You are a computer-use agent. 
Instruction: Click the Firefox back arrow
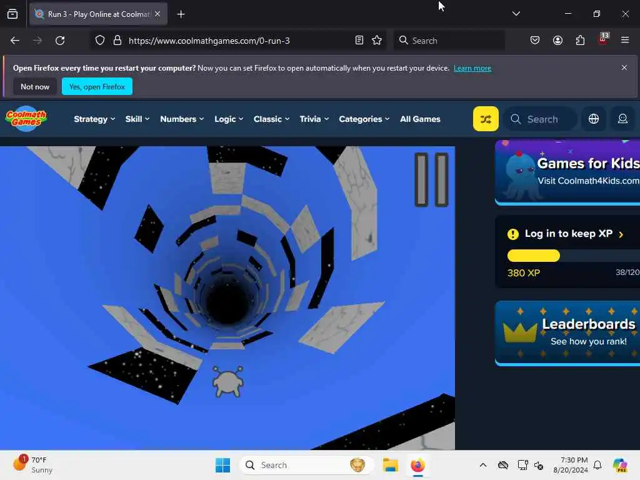(x=15, y=41)
